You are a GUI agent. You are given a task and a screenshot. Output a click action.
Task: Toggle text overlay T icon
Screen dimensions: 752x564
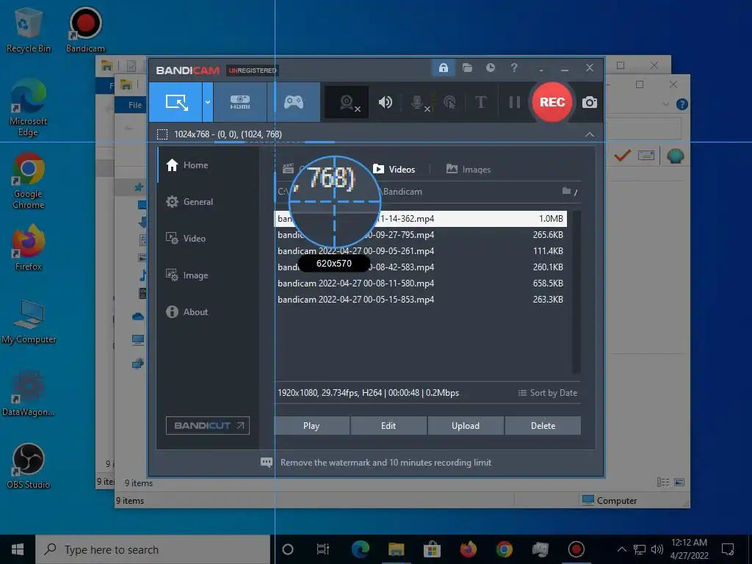480,102
